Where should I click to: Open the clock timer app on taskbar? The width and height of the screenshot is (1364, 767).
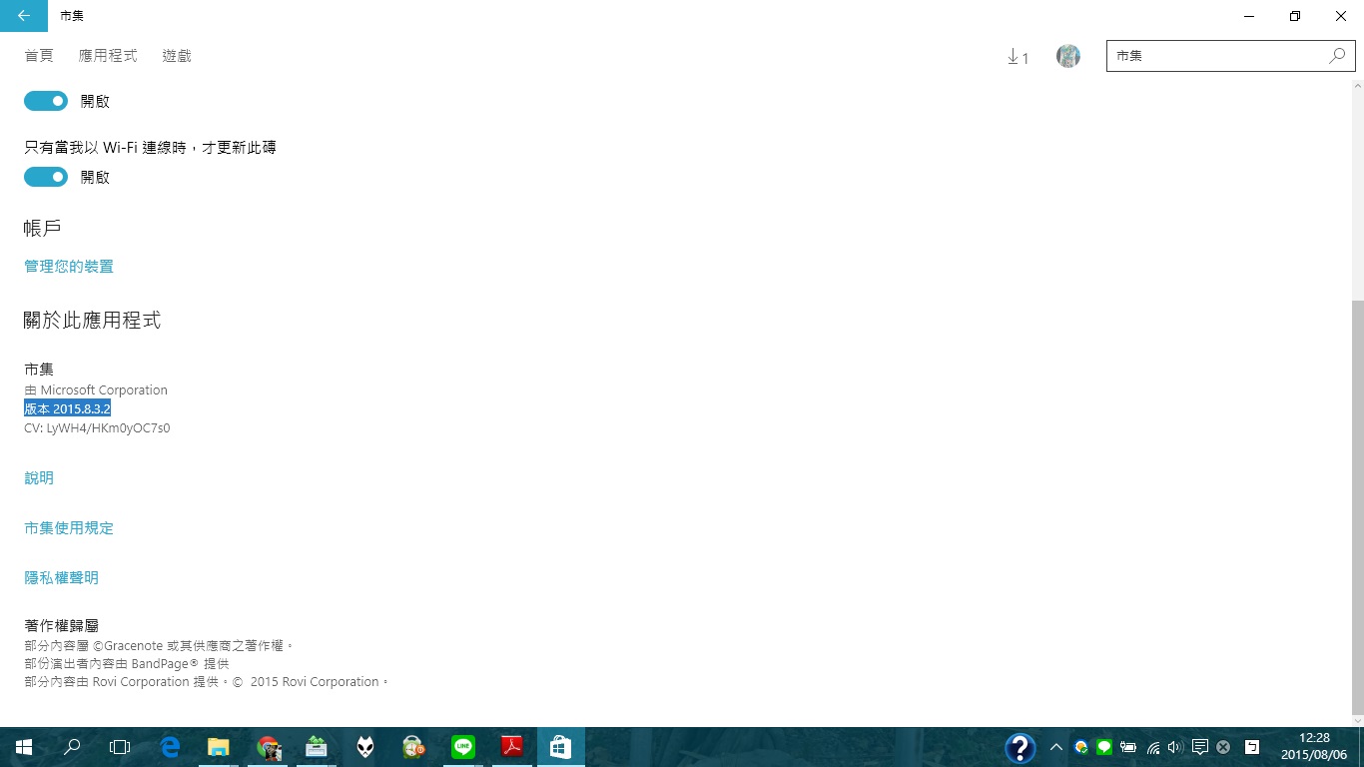coord(413,747)
